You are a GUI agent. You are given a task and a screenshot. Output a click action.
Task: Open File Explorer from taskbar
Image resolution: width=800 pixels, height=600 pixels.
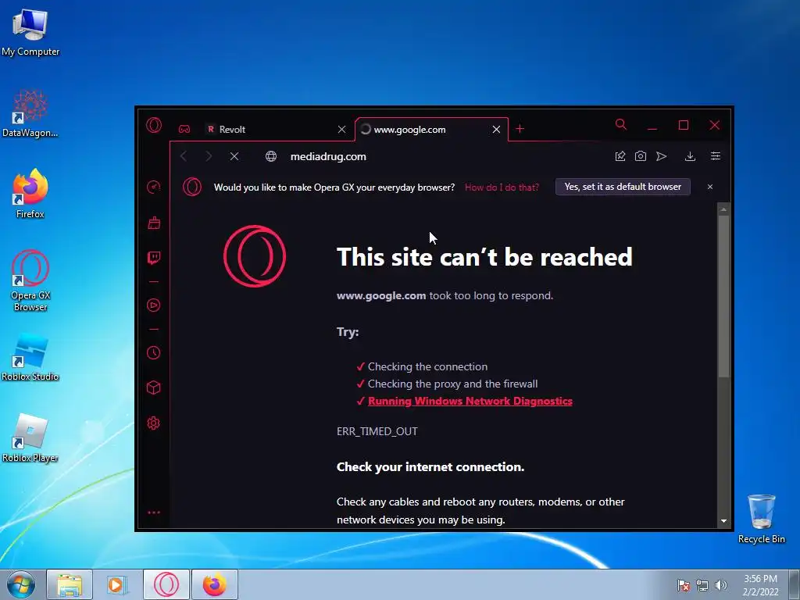coord(70,584)
